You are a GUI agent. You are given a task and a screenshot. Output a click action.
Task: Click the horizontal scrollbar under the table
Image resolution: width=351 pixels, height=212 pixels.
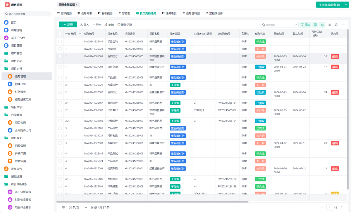(x=152, y=201)
